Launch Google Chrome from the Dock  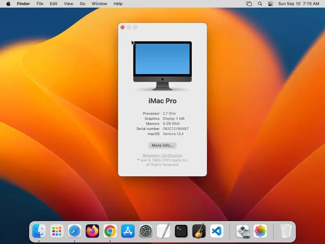110,231
